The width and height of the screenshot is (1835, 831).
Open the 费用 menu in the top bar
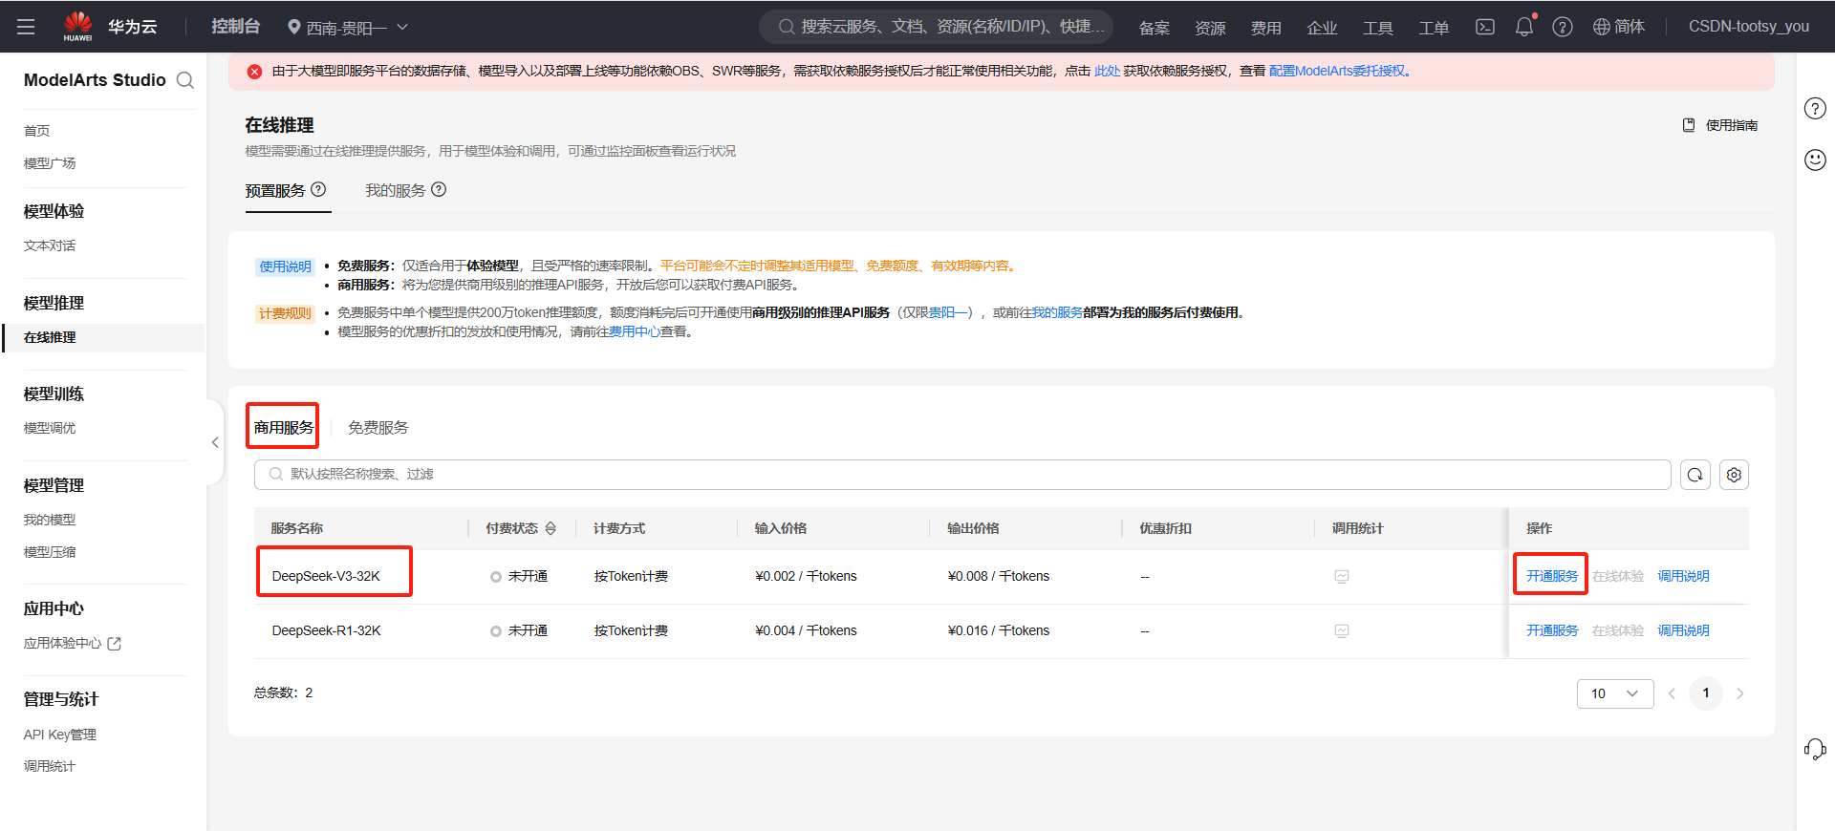point(1266,28)
